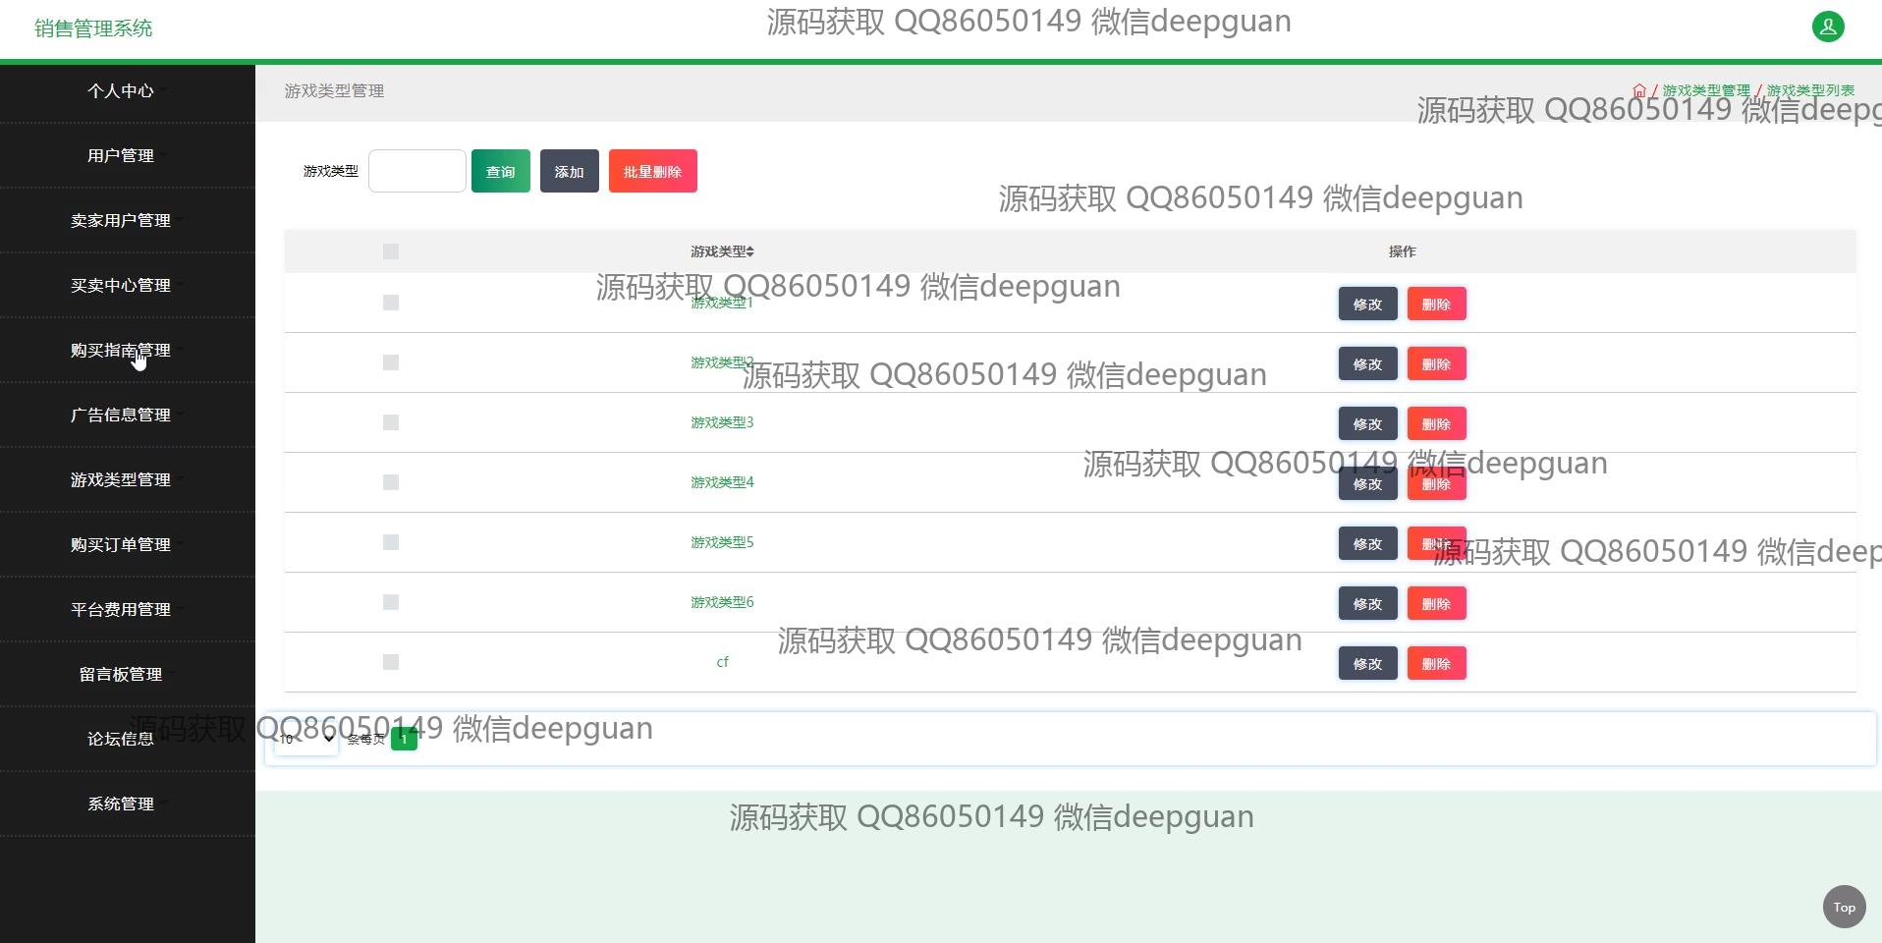Click the home breadcrumb icon
Image resolution: width=1882 pixels, height=943 pixels.
[x=1638, y=90]
